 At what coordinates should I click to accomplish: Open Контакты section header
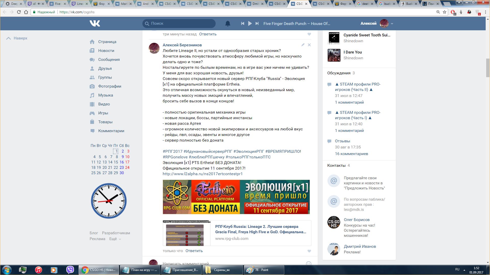[x=336, y=166]
